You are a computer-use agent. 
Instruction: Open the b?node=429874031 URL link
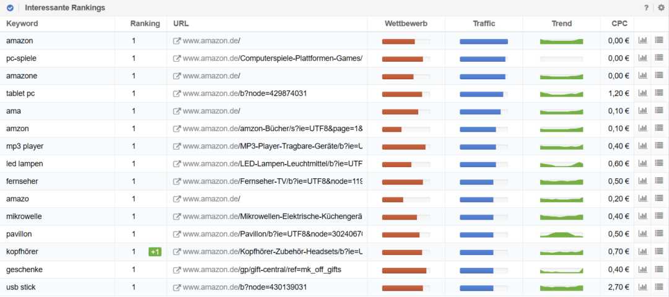click(x=245, y=94)
